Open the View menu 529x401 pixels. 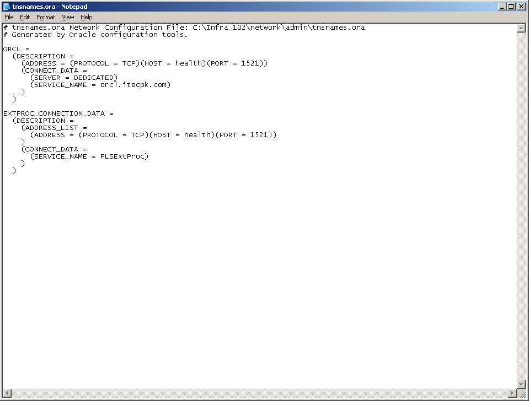[68, 17]
